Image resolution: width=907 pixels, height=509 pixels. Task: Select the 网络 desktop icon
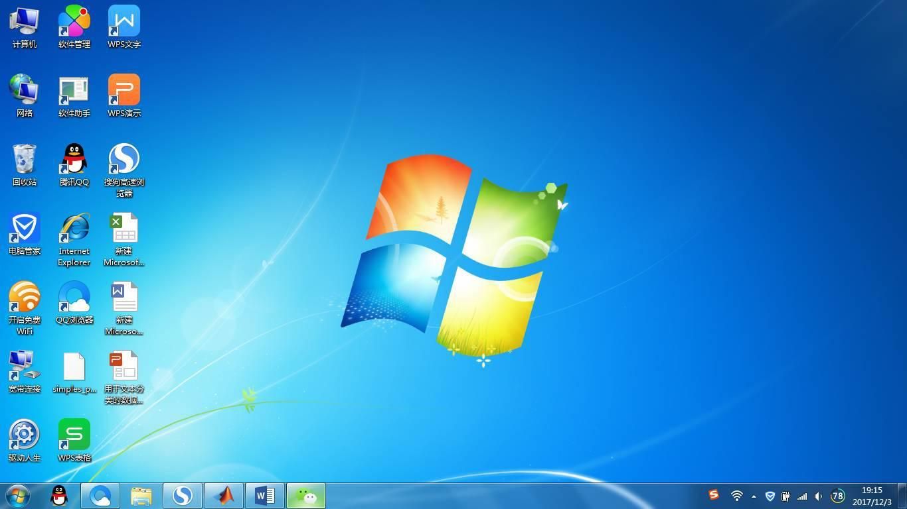25,96
